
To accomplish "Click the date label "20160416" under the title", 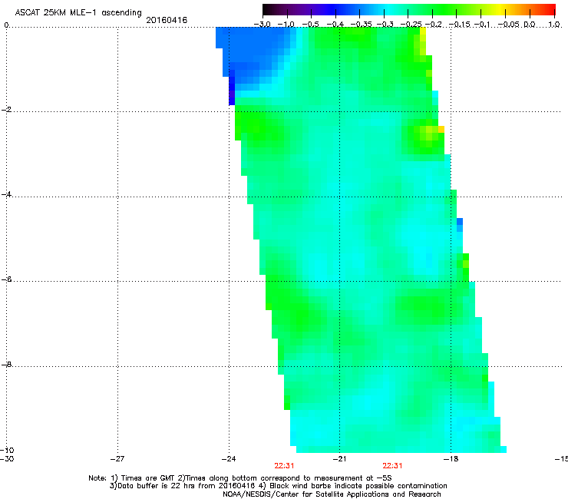I will [x=167, y=20].
